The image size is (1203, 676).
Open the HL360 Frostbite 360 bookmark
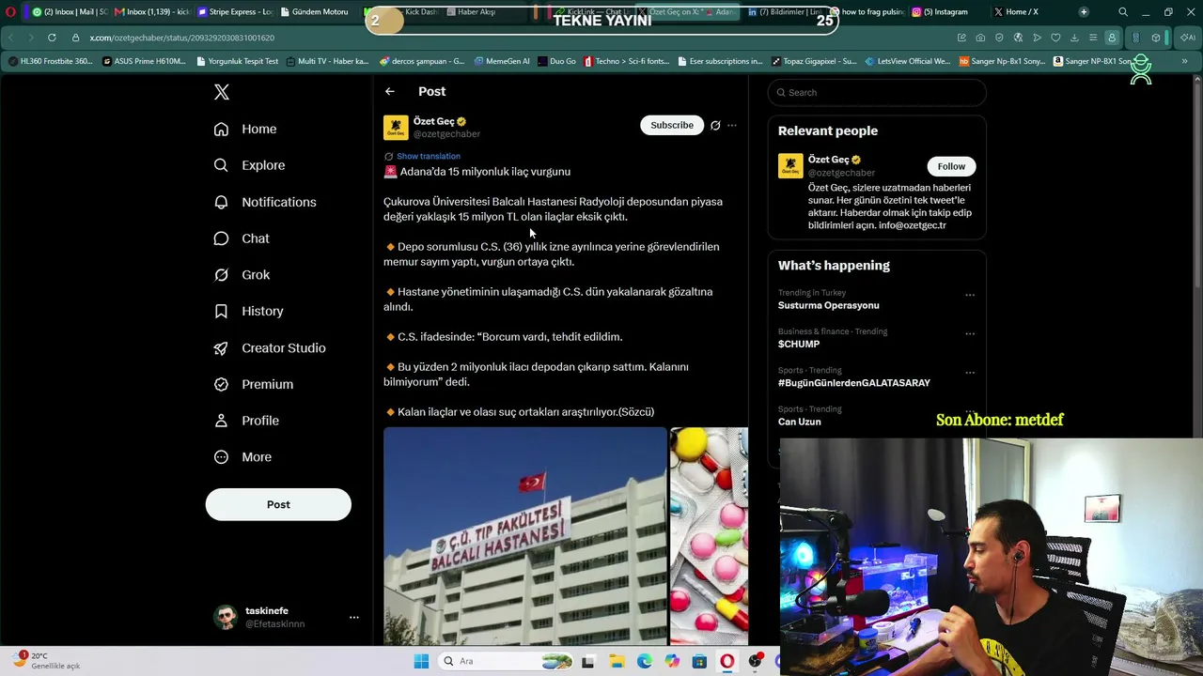click(51, 61)
